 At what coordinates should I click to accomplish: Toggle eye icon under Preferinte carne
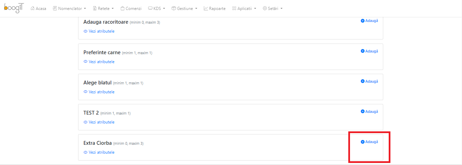point(86,62)
